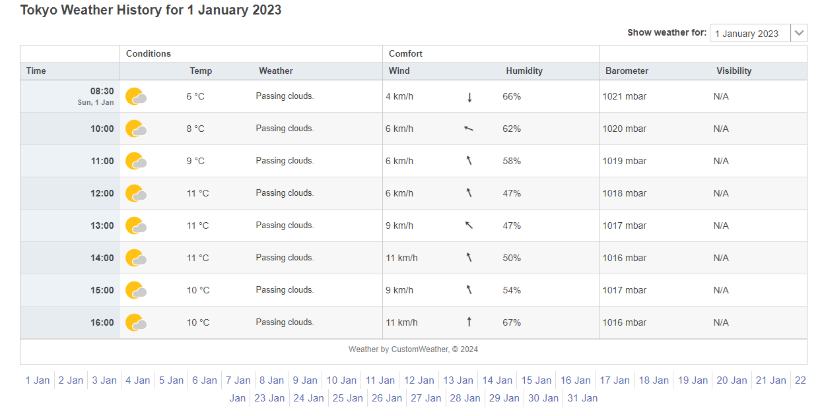Click the 14:00 row weather icon
Image resolution: width=822 pixels, height=416 pixels.
[x=136, y=258]
